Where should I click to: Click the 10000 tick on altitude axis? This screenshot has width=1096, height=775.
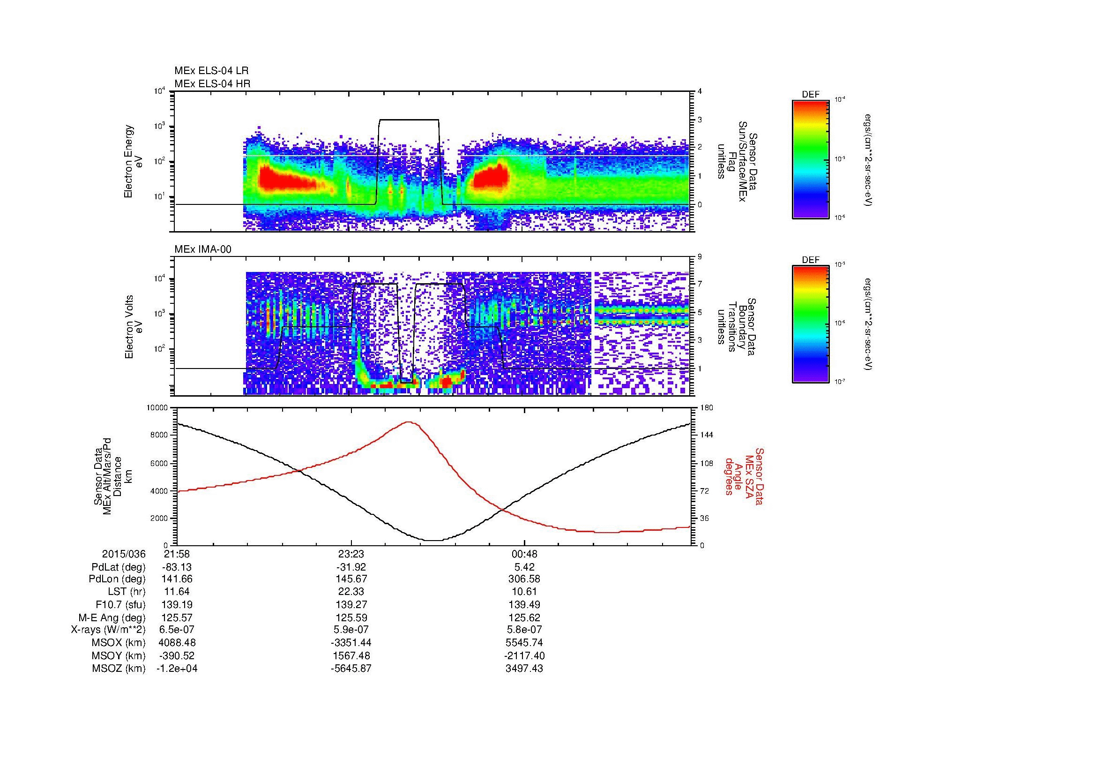tap(157, 408)
